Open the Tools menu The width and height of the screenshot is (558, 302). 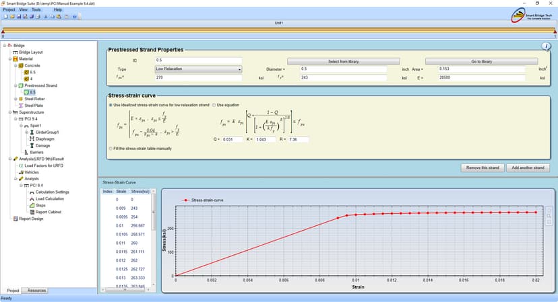tap(36, 9)
